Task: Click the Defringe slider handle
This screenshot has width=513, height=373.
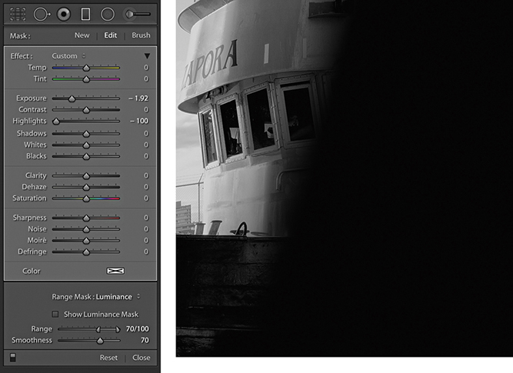Action: click(86, 252)
